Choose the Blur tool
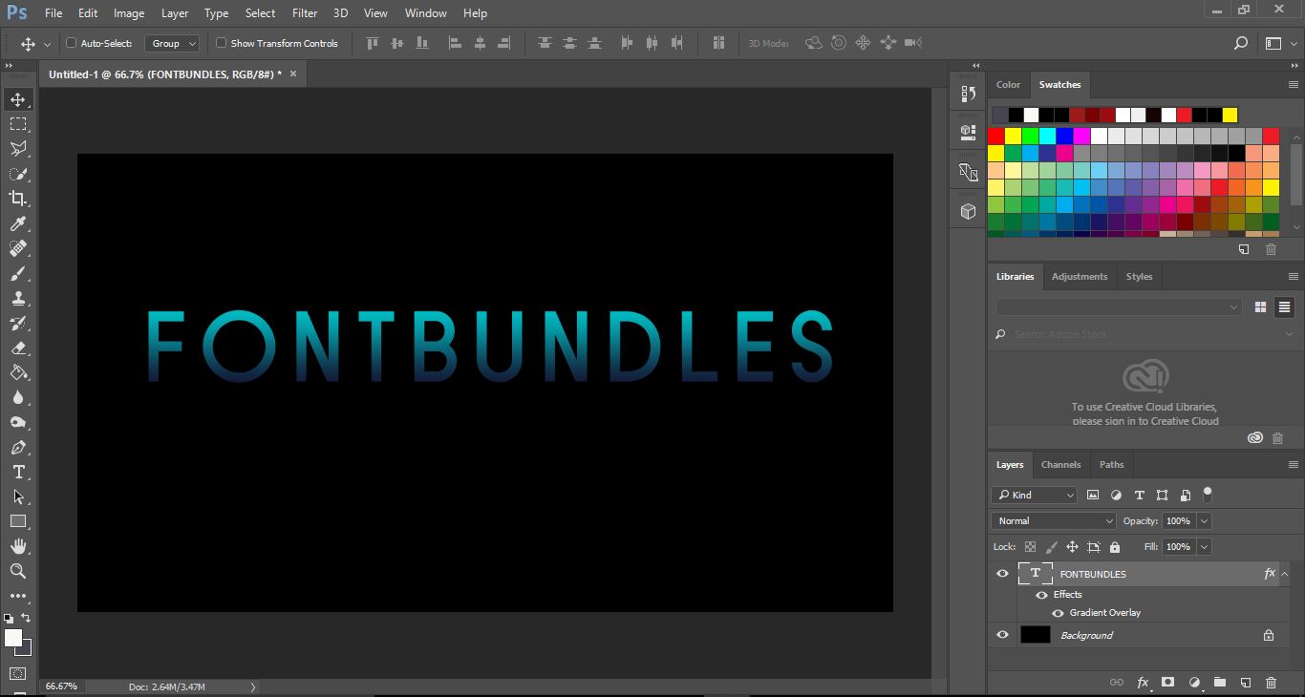The image size is (1305, 697). 18,397
